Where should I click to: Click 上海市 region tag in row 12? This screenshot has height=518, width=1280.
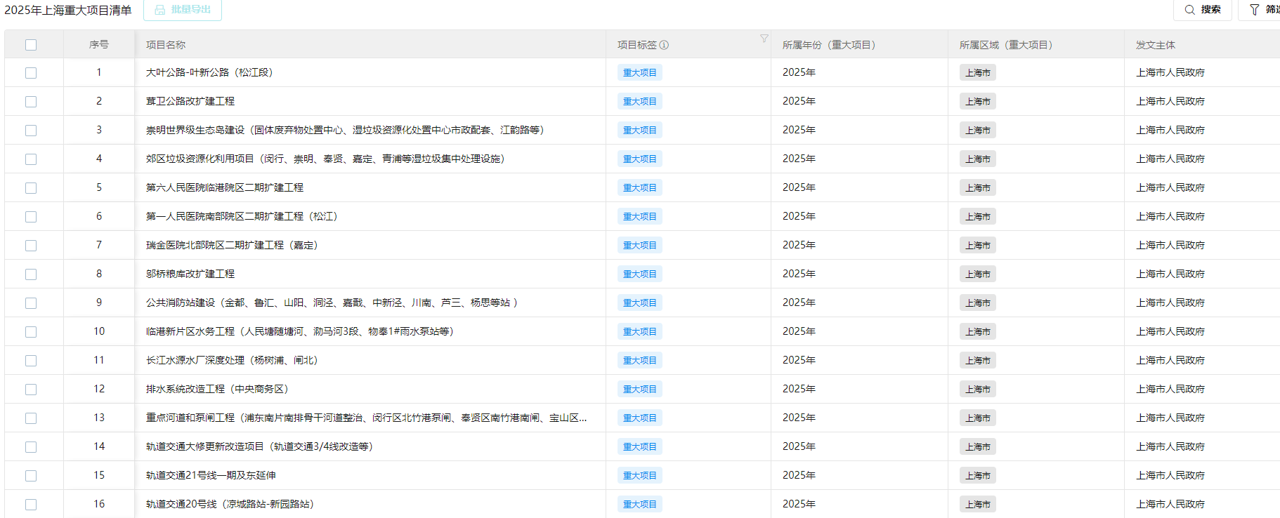[977, 390]
